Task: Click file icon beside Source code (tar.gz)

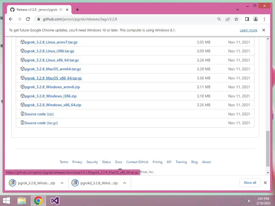Action: tap(23, 123)
